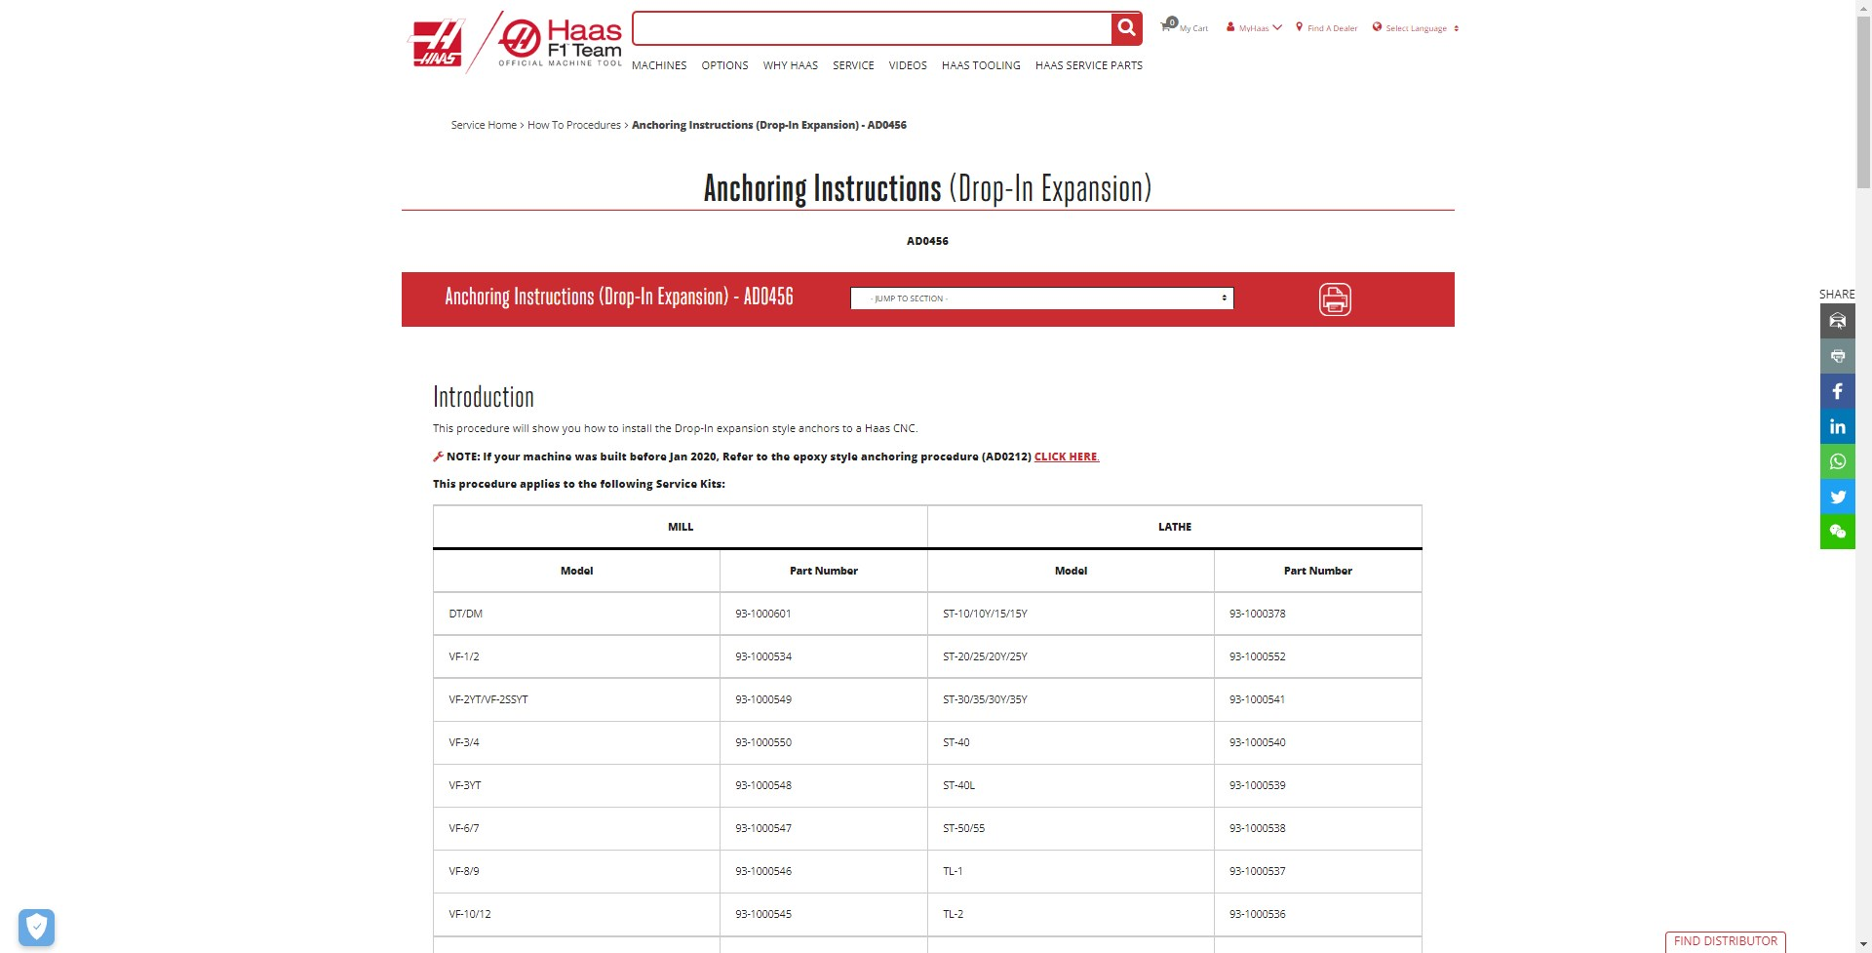
Task: Open the Machines menu
Action: pos(659,65)
